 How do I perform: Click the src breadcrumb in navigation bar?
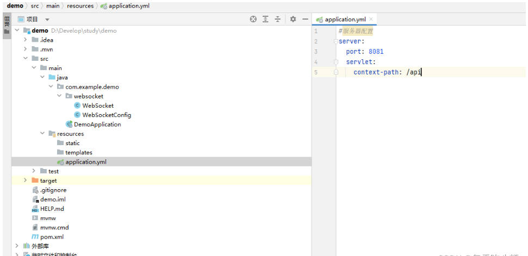coord(35,6)
